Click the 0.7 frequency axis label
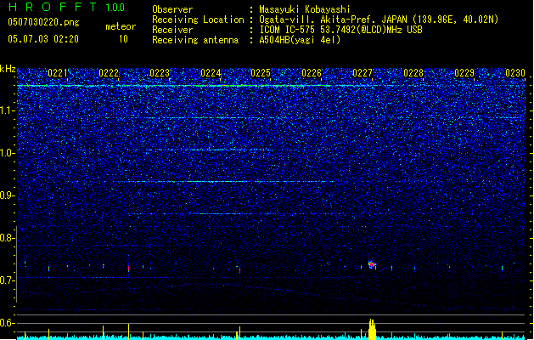Screen dimensions: 534x340 (7, 280)
